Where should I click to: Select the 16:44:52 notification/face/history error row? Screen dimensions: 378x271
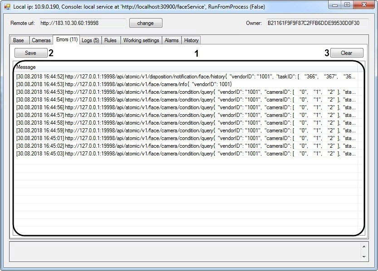186,77
